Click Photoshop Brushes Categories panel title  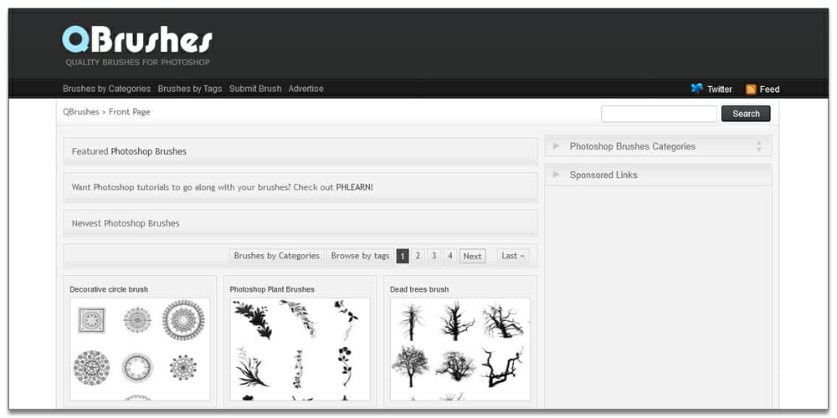point(633,146)
